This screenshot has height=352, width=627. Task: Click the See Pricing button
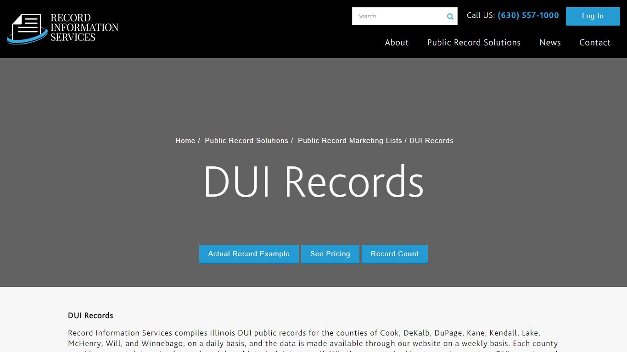[330, 254]
